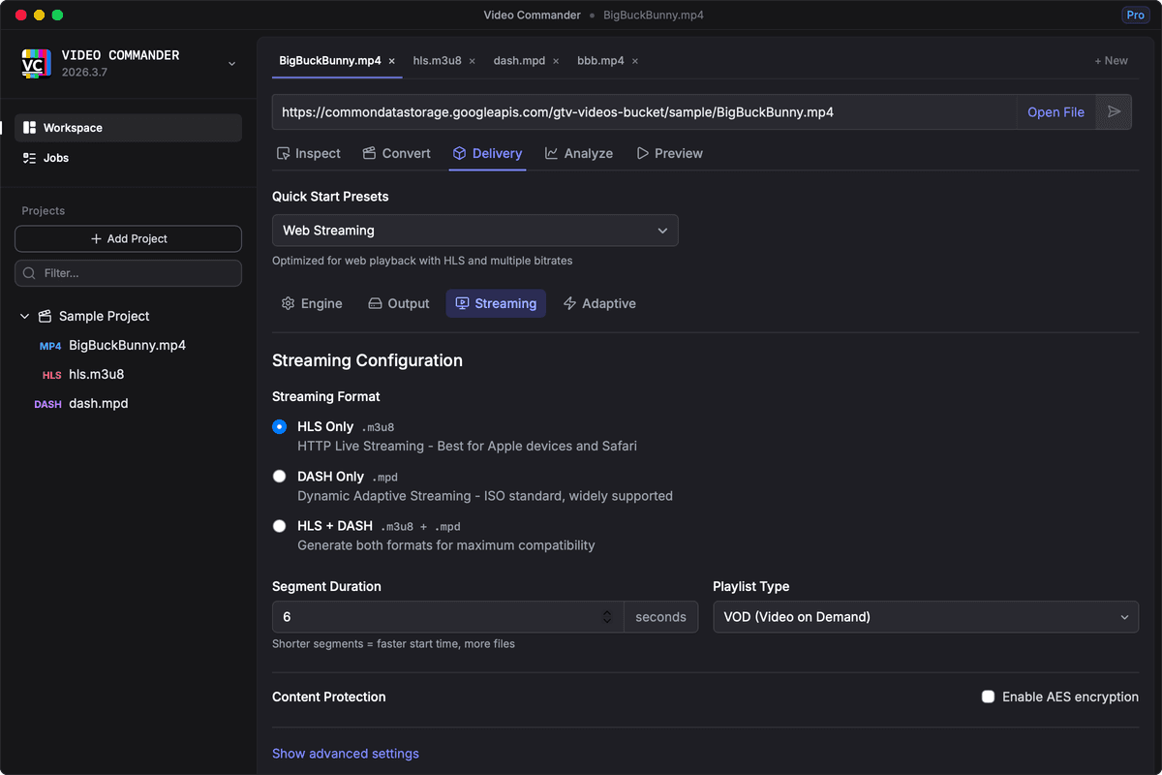Select the DASH Only radio button

(x=280, y=477)
